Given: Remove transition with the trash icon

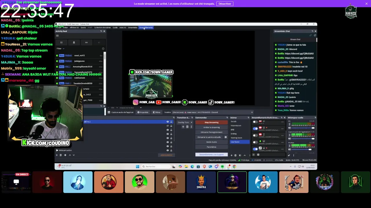Looking at the screenshot, I should tap(187, 127).
